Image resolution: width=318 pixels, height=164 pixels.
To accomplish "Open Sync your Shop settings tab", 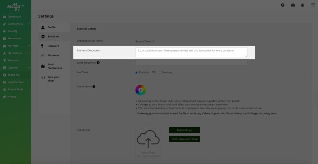I will [x=53, y=79].
